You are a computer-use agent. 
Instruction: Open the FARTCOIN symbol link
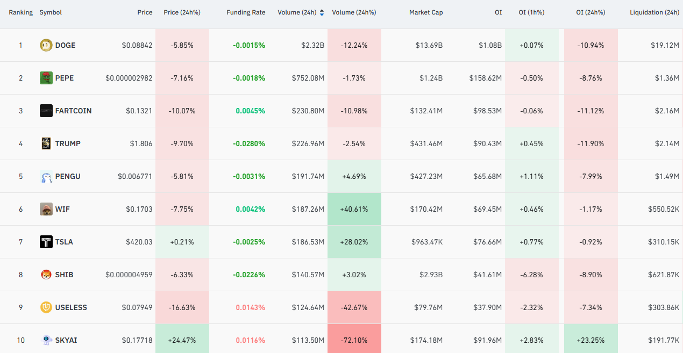pyautogui.click(x=73, y=111)
